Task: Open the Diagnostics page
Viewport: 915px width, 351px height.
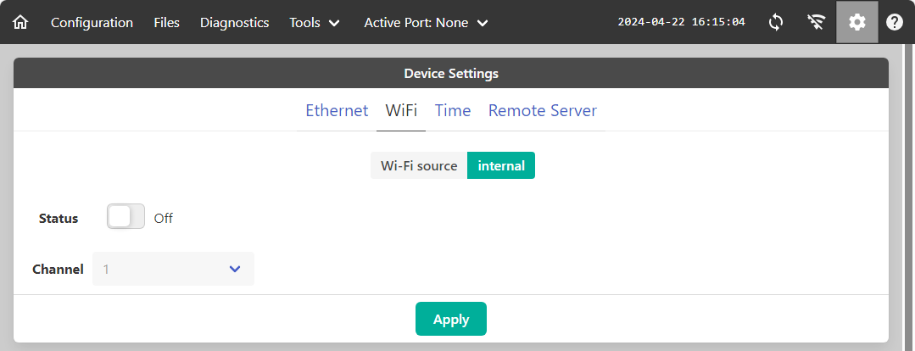Action: click(x=235, y=23)
